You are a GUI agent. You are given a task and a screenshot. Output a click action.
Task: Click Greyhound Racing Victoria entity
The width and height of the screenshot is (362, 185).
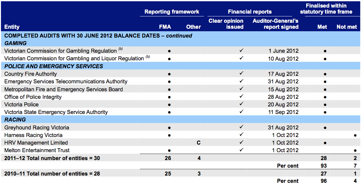point(36,128)
